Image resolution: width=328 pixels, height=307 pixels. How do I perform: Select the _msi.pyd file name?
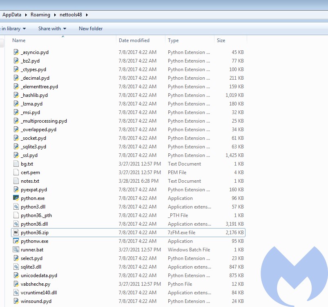30,112
